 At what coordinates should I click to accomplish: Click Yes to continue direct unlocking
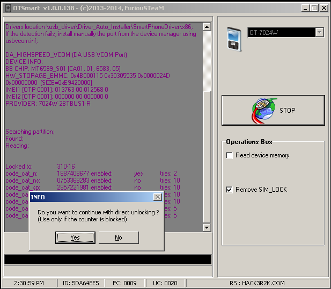pos(75,237)
